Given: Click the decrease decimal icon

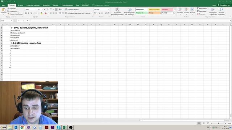Looking at the screenshot, I should [x=108, y=13].
